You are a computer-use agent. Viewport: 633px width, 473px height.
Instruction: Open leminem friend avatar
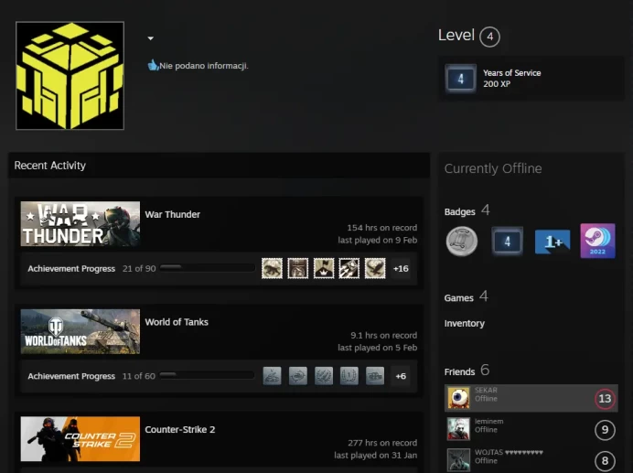click(458, 429)
